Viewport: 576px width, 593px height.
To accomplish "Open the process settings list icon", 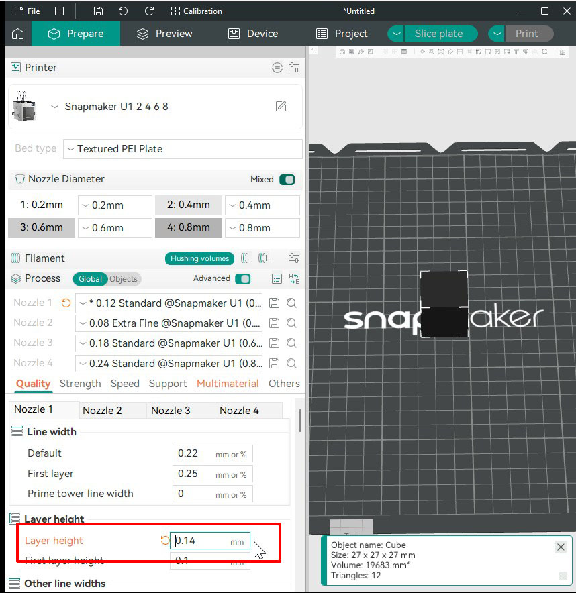I will pos(277,279).
